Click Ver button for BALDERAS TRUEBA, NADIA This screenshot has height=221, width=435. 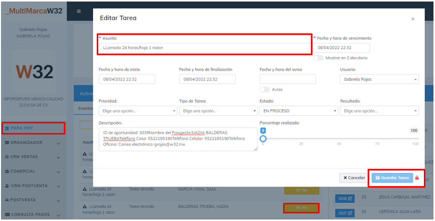click(x=301, y=208)
